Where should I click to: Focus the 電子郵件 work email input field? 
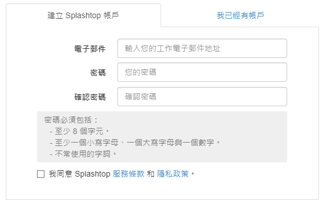[202, 48]
